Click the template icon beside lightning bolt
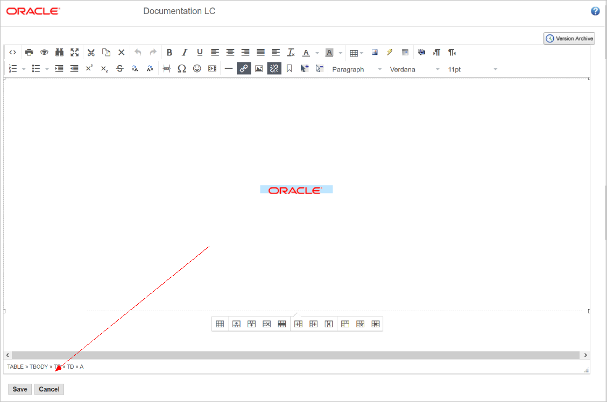The height and width of the screenshot is (402, 607). [x=405, y=53]
